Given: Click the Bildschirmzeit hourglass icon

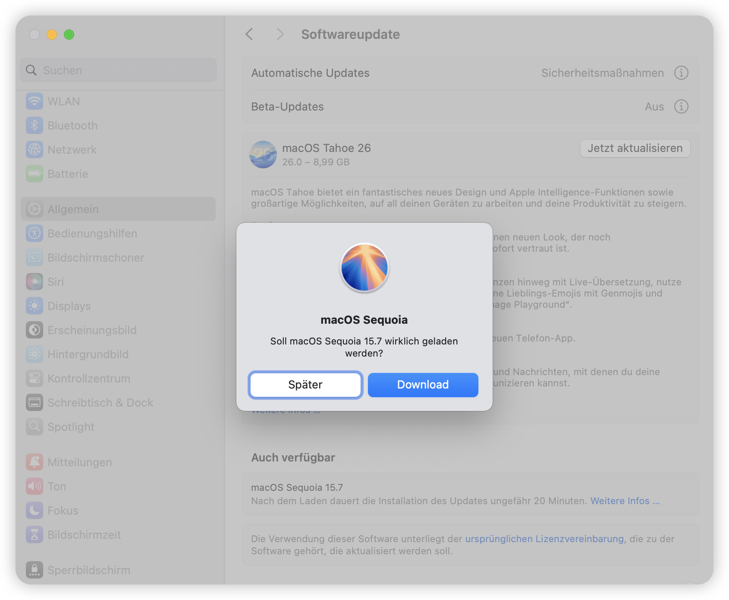Looking at the screenshot, I should pyautogui.click(x=35, y=535).
